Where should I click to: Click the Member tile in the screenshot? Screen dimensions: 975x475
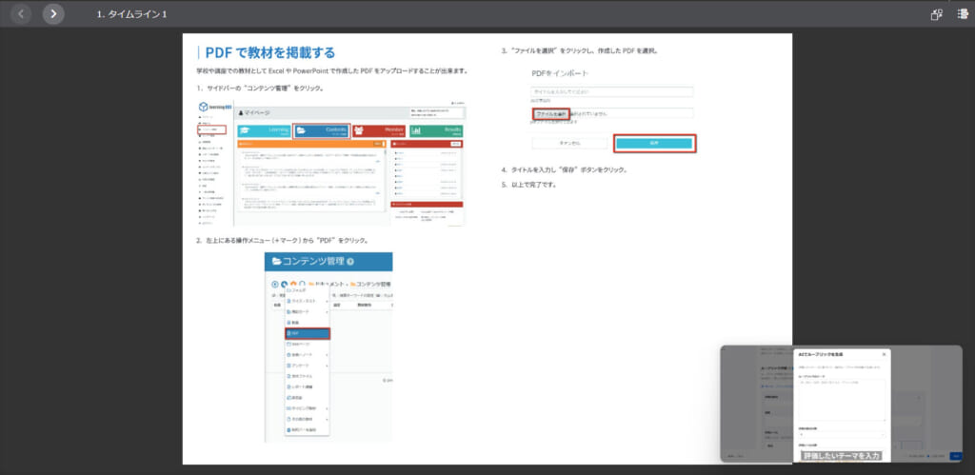click(378, 131)
